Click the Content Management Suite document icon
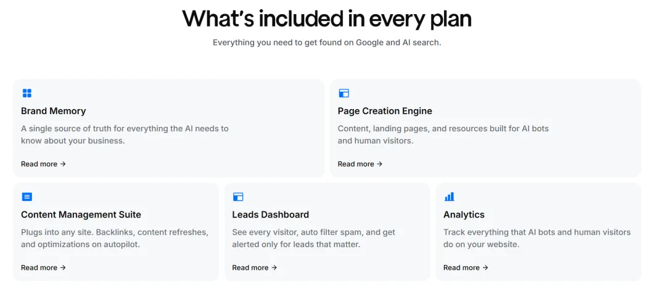The image size is (666, 289). [27, 197]
